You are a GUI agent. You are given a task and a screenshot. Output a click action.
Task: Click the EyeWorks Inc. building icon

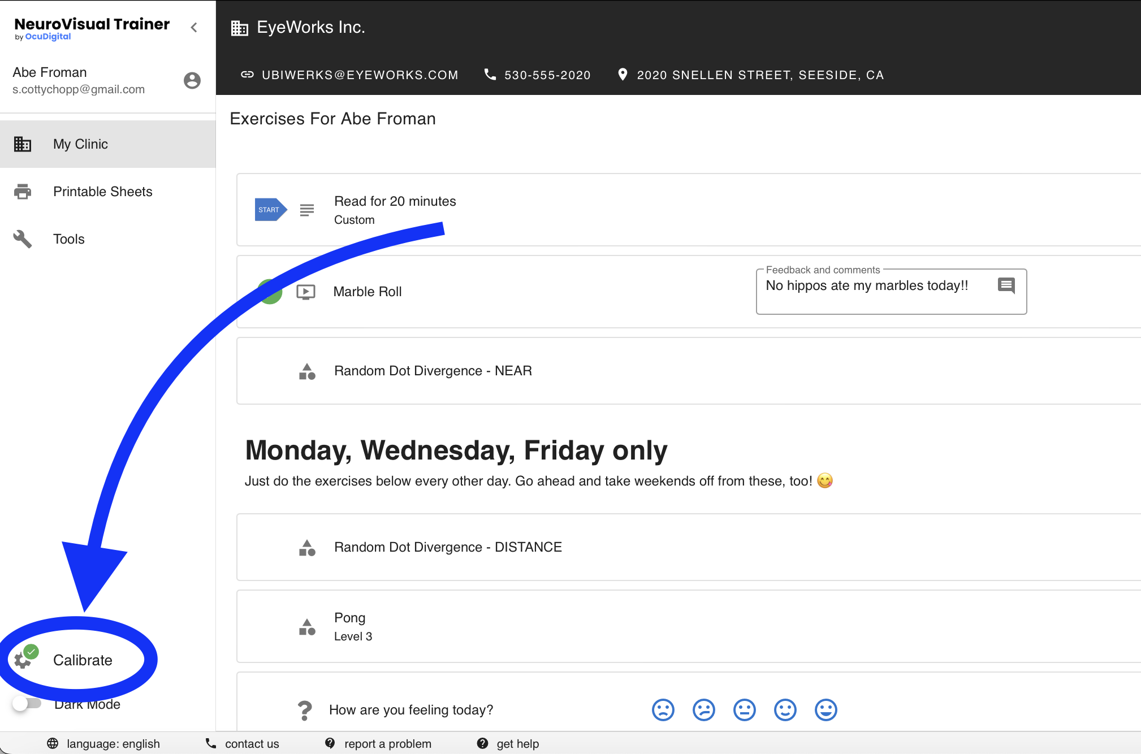(240, 28)
